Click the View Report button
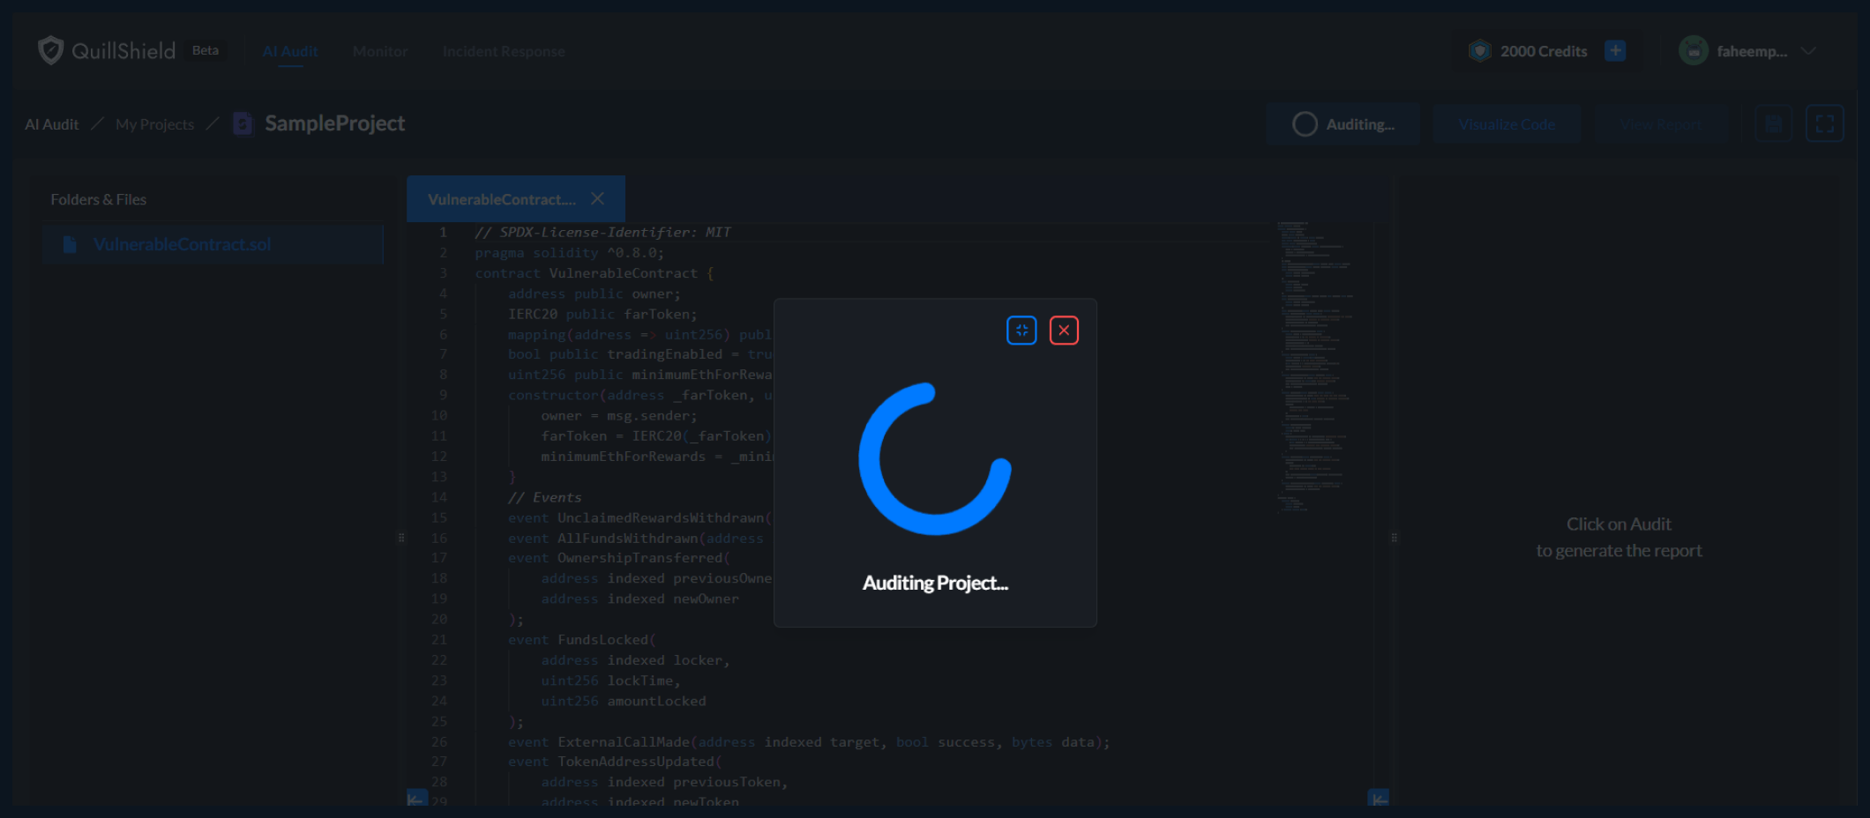The height and width of the screenshot is (818, 1870). point(1660,124)
